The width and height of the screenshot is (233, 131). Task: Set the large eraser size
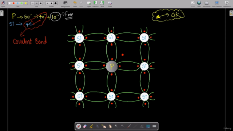click(x=56, y=3)
